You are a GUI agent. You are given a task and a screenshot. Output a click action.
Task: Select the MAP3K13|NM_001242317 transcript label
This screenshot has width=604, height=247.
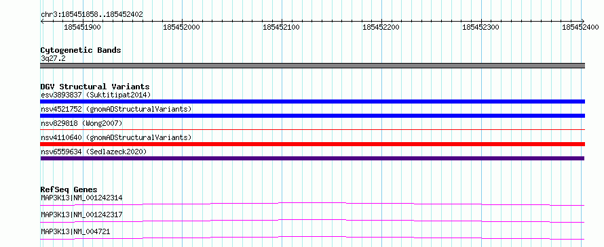[81, 215]
